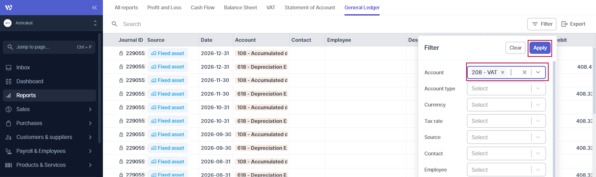Click the Export icon button

(x=564, y=24)
